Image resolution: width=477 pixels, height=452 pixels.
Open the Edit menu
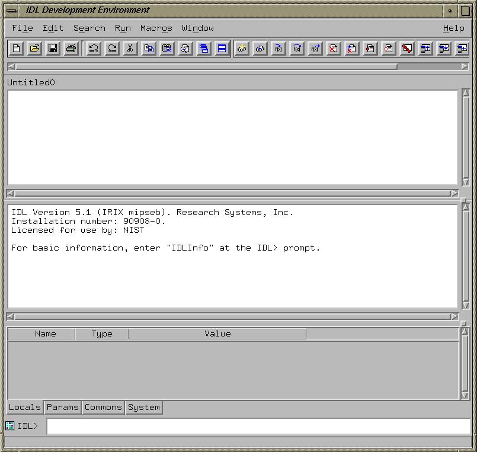[x=53, y=28]
